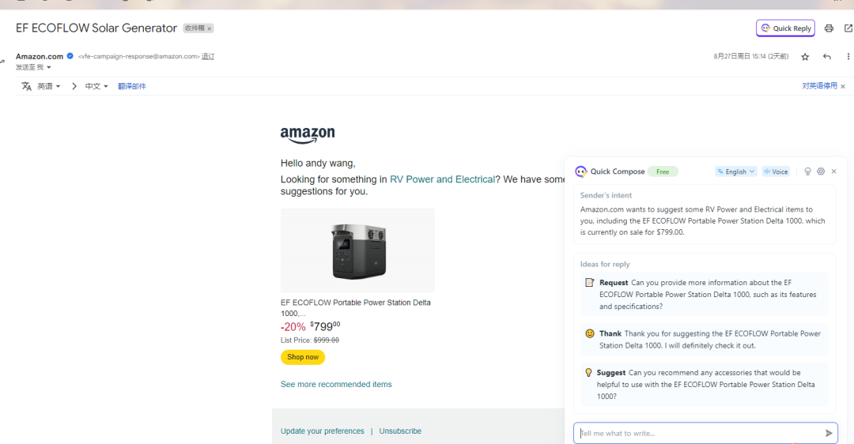Click the reply arrow icon
Screen dimensions: 854x444
(x=827, y=57)
